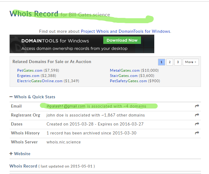Click the 'Whois Record' page heading
The image size is (209, 174).
pos(34,14)
